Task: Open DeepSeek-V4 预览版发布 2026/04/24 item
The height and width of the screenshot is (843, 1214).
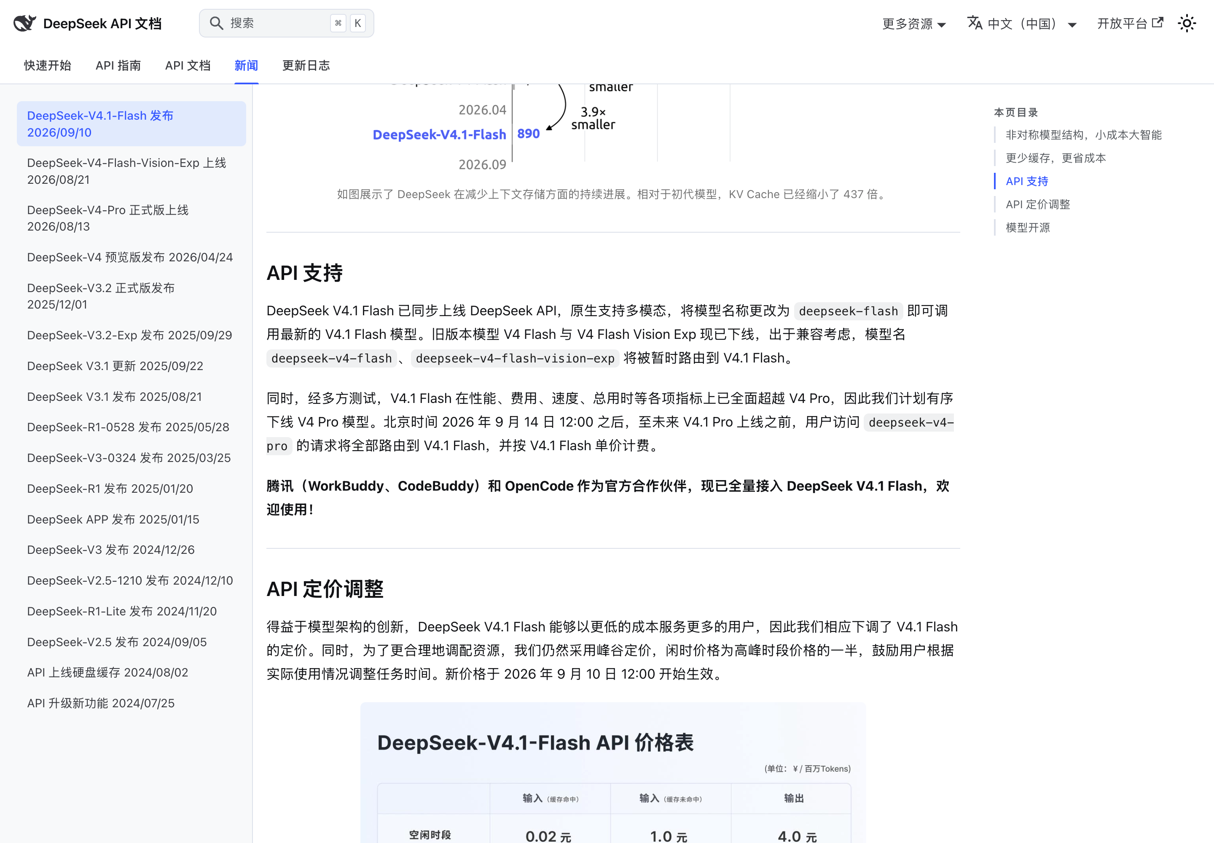Action: [132, 257]
